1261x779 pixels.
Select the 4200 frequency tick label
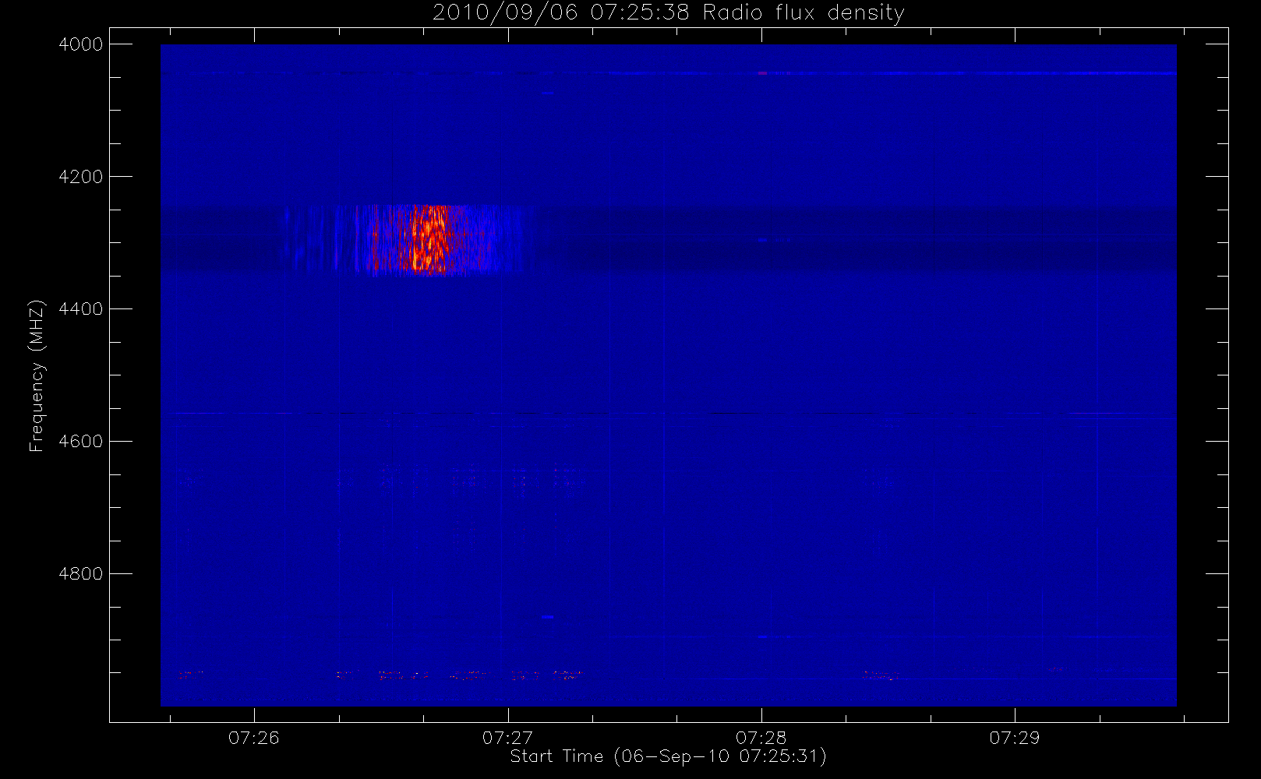pyautogui.click(x=81, y=177)
